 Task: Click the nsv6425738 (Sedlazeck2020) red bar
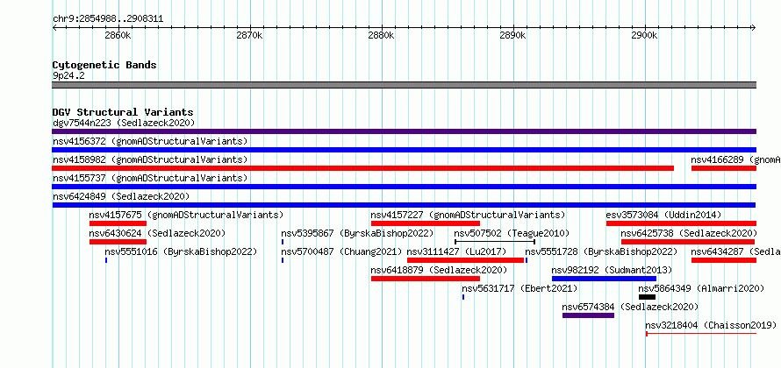[689, 242]
